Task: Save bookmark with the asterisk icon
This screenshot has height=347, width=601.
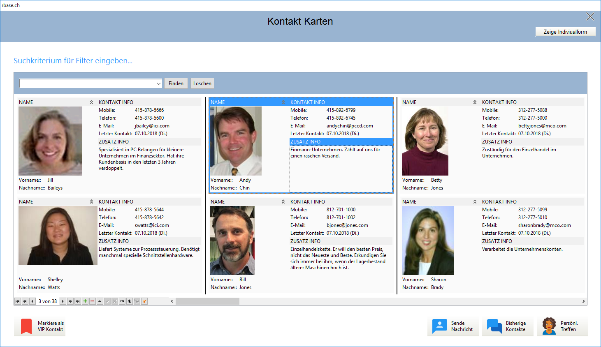Action: coord(130,301)
